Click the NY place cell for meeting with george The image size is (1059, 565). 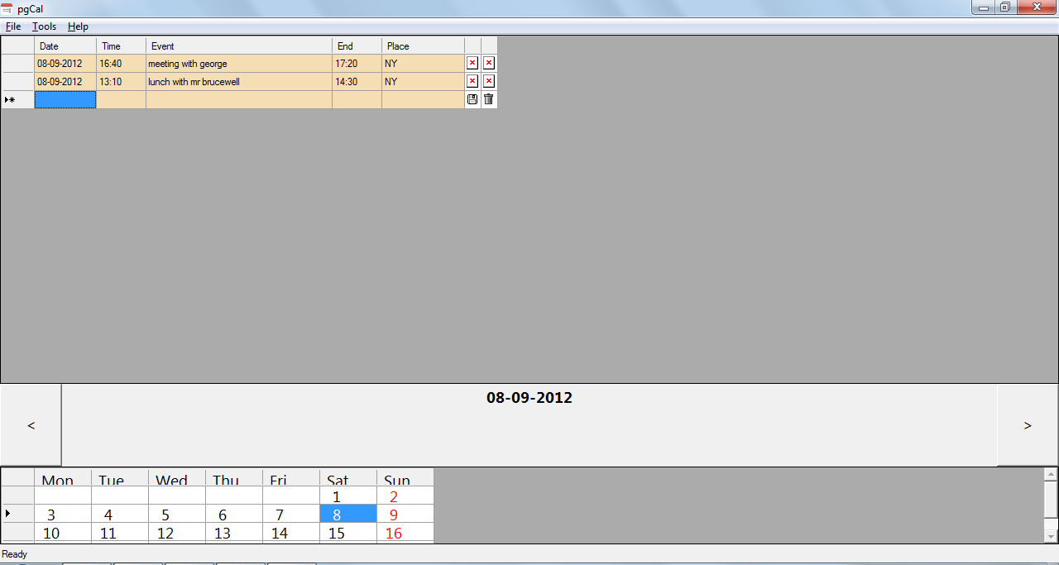[424, 63]
